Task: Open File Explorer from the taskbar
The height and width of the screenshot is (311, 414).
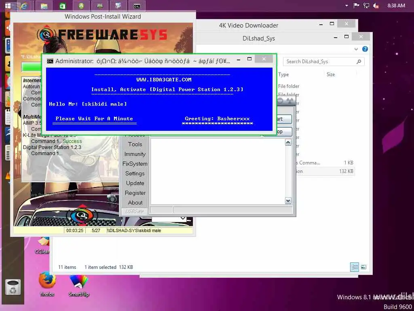Action: click(44, 6)
